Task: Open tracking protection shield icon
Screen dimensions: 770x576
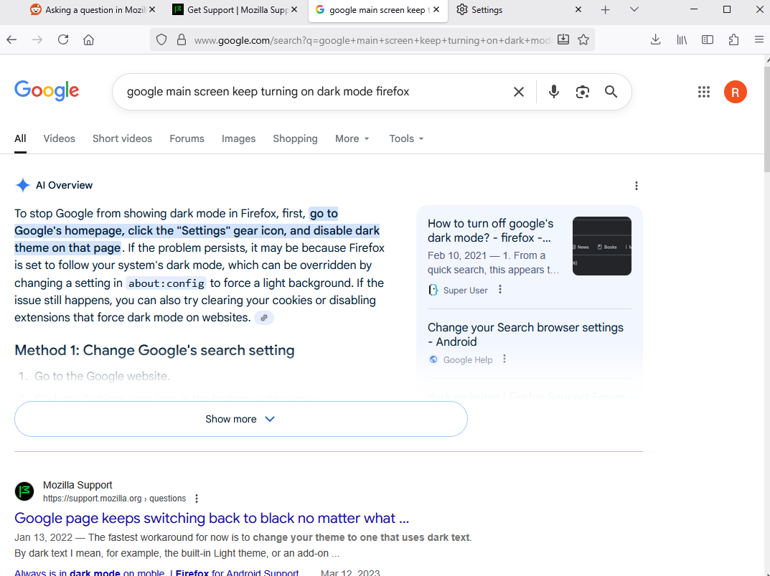Action: point(161,39)
